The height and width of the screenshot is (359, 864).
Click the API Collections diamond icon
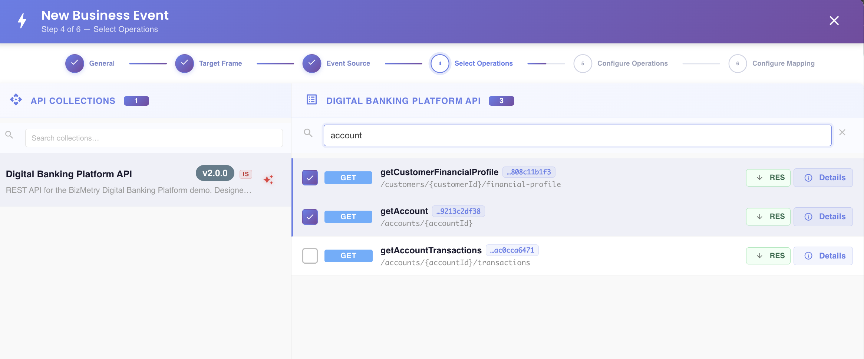tap(16, 100)
